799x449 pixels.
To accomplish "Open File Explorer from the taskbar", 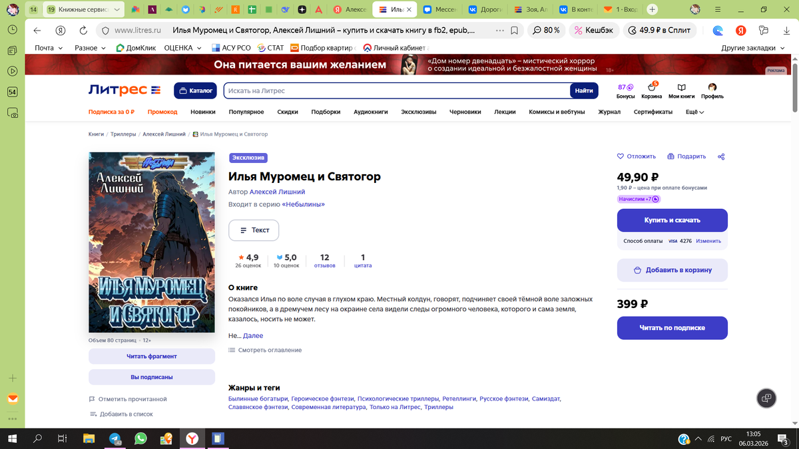I will tap(89, 439).
